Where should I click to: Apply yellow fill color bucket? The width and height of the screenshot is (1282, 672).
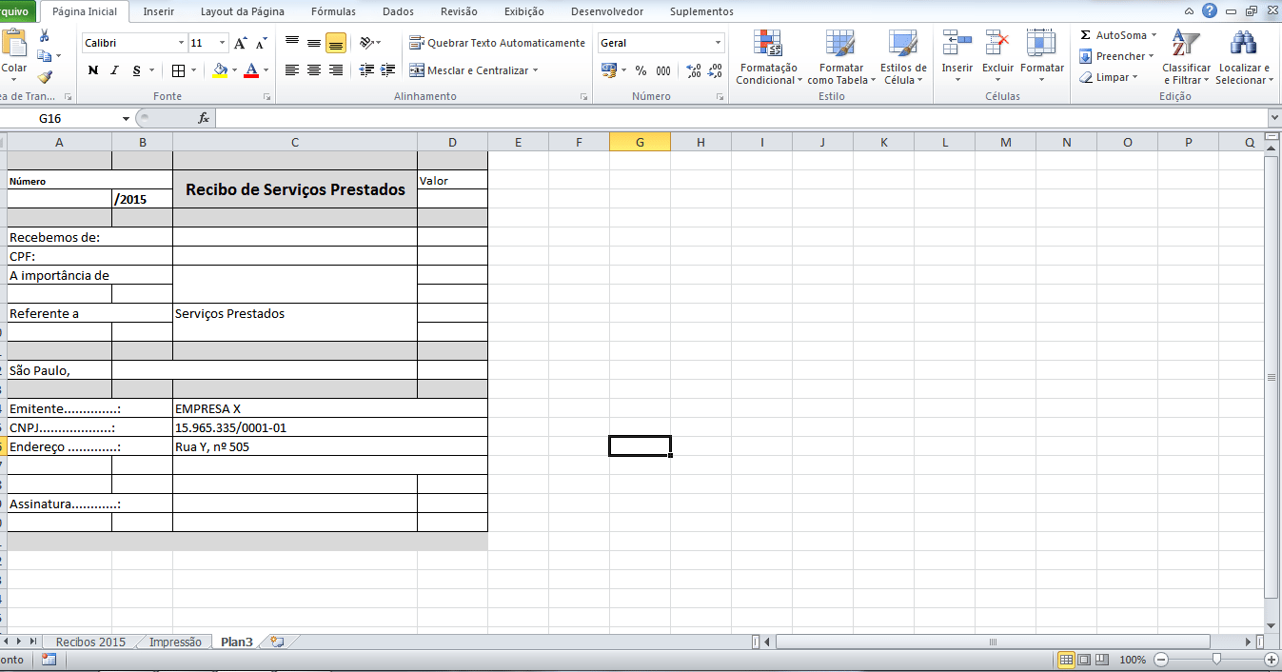pyautogui.click(x=221, y=70)
